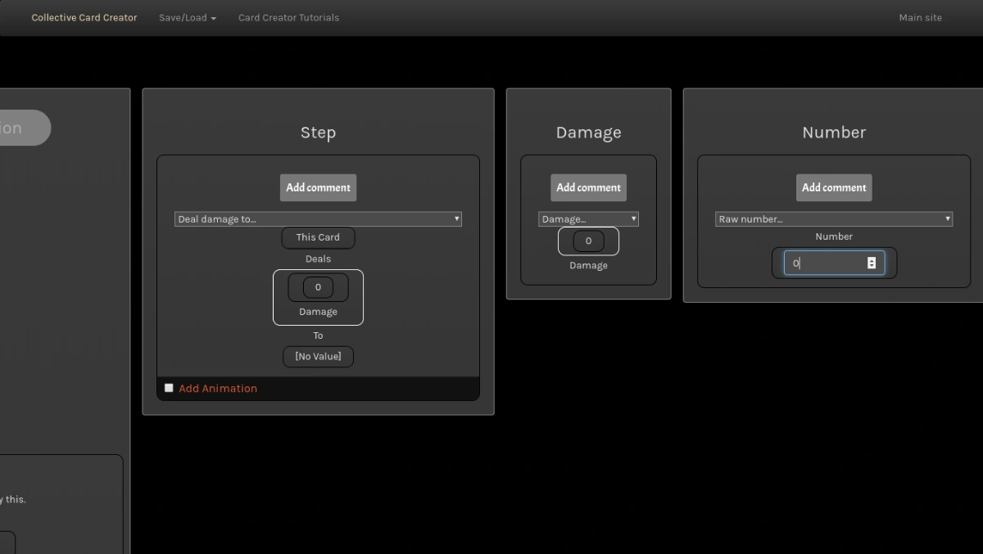Open the Save/Load menu
Screen dimensions: 983x554
188,17
